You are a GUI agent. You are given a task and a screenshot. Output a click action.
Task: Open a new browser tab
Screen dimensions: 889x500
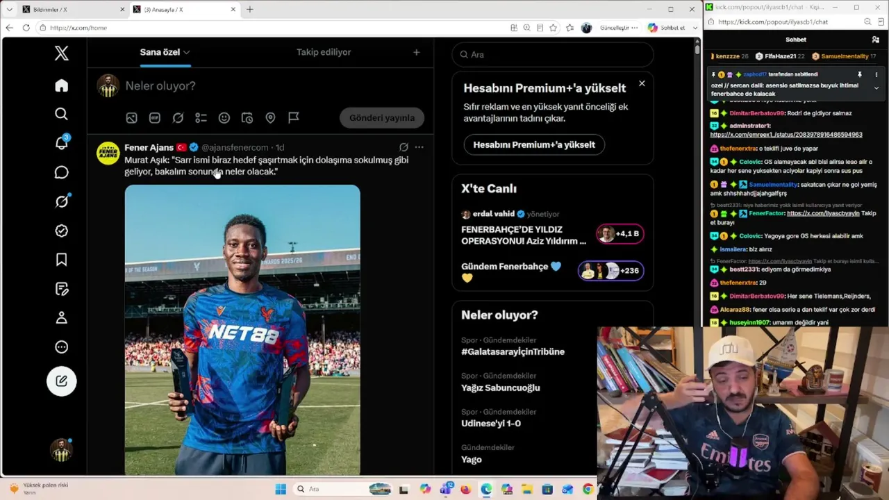pyautogui.click(x=250, y=10)
